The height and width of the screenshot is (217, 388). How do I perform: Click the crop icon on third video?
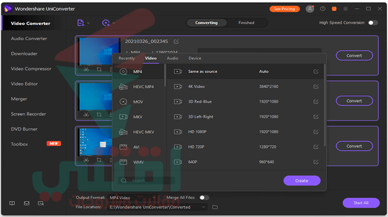[99, 160]
